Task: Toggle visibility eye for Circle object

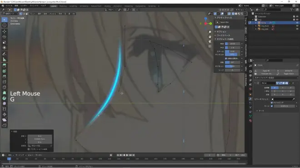Action: [x=297, y=23]
